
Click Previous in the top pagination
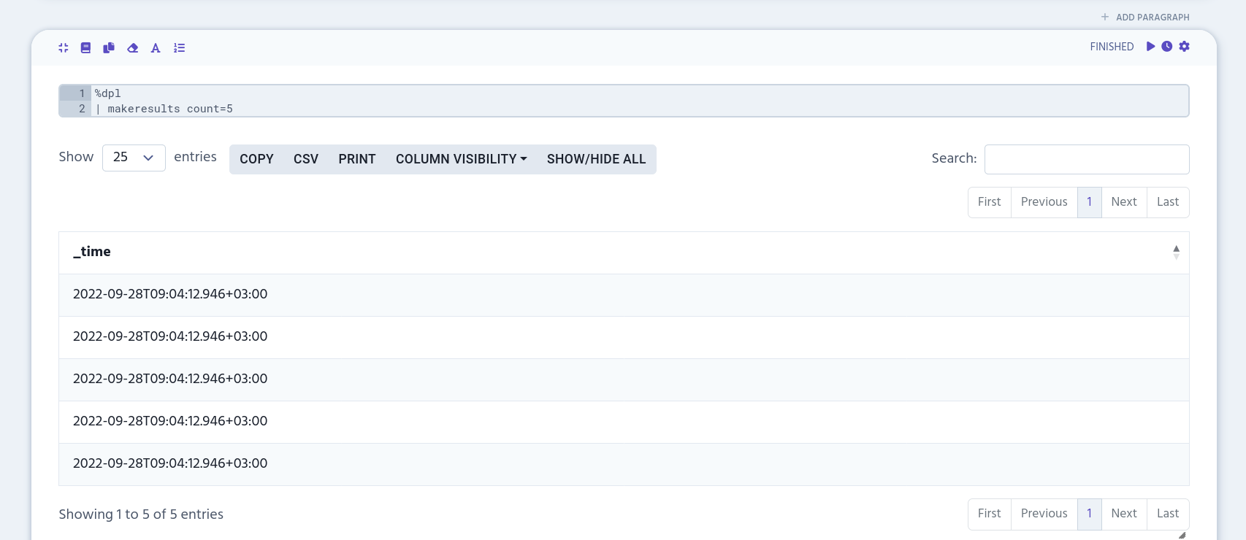click(1044, 202)
